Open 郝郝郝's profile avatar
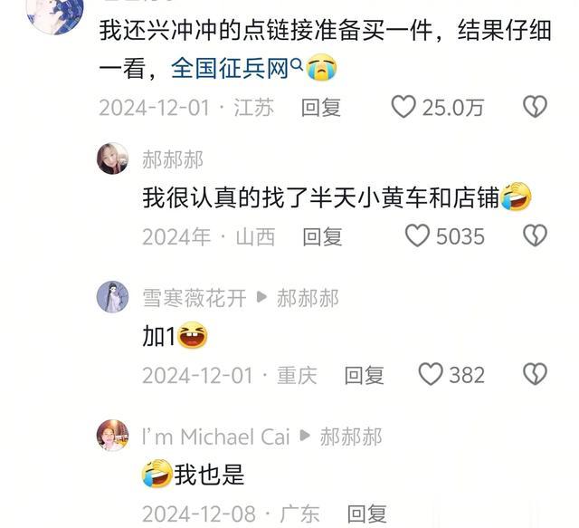Screen dimensions: 579x528 [x=112, y=158]
